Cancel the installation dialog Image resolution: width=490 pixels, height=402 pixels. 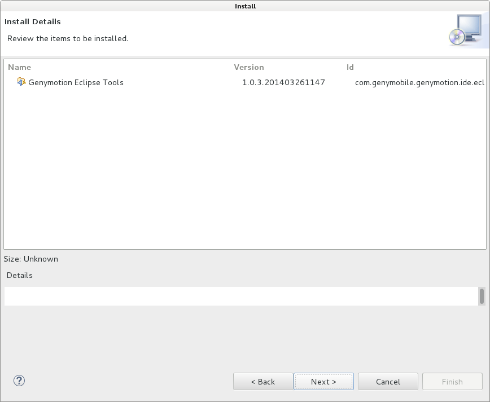point(388,381)
